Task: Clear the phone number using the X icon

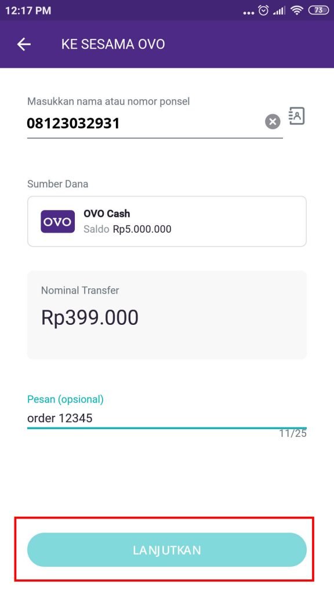Action: pyautogui.click(x=272, y=121)
